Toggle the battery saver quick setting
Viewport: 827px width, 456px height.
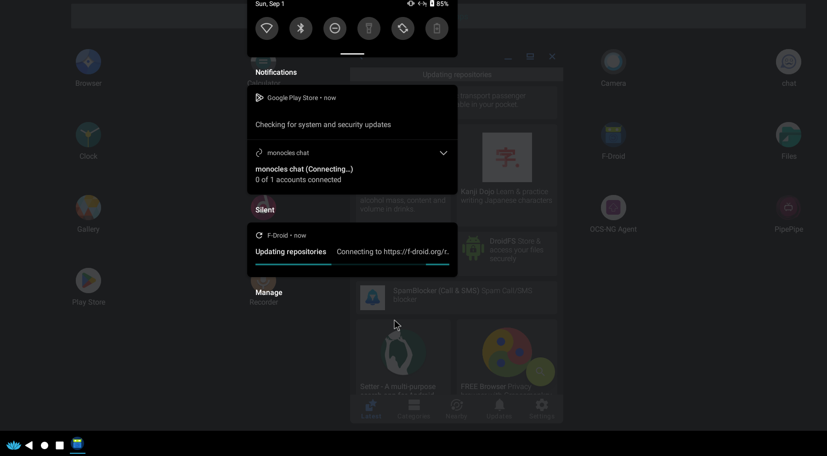[437, 28]
